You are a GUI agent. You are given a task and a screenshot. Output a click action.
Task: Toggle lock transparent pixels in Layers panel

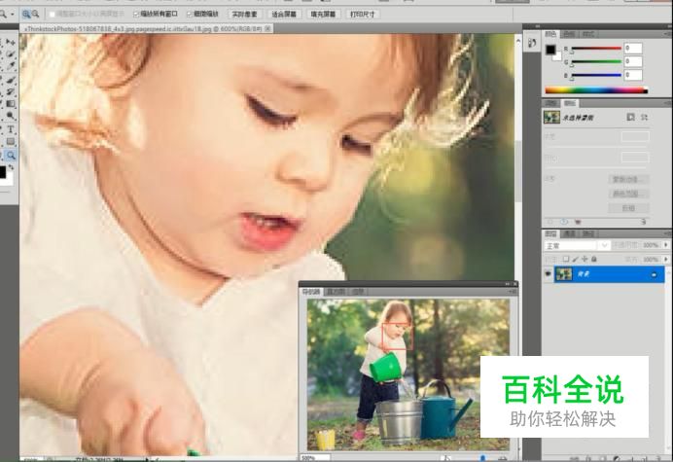click(x=566, y=259)
